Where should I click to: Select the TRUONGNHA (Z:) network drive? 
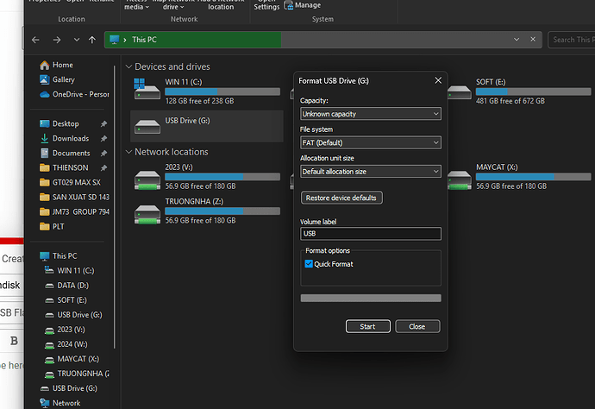coord(207,211)
